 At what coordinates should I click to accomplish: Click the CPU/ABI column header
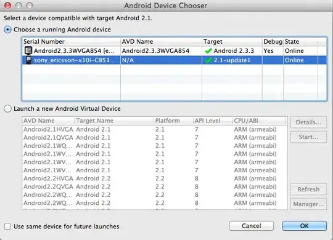(259, 121)
